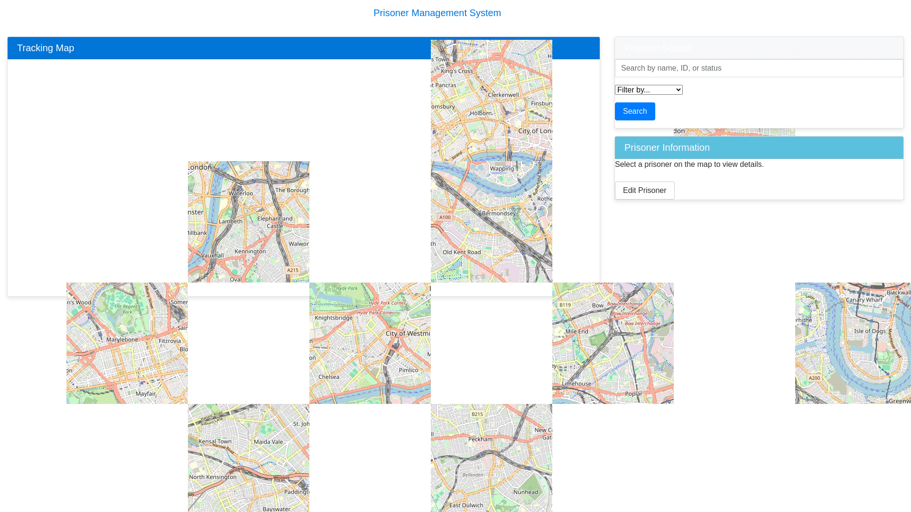Click the Knightsbridge and Chelsea map tile
Screen dimensions: 911x512
[370, 343]
